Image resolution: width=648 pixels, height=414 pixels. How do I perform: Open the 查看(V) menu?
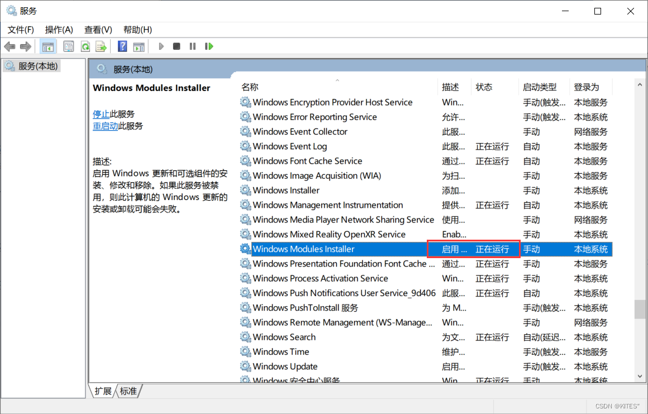coord(98,30)
